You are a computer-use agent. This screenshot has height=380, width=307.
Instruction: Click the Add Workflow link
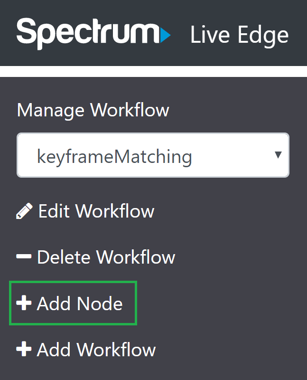[86, 350]
